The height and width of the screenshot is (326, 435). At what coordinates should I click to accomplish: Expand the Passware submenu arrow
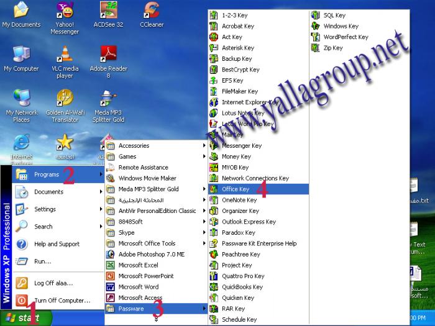point(204,309)
